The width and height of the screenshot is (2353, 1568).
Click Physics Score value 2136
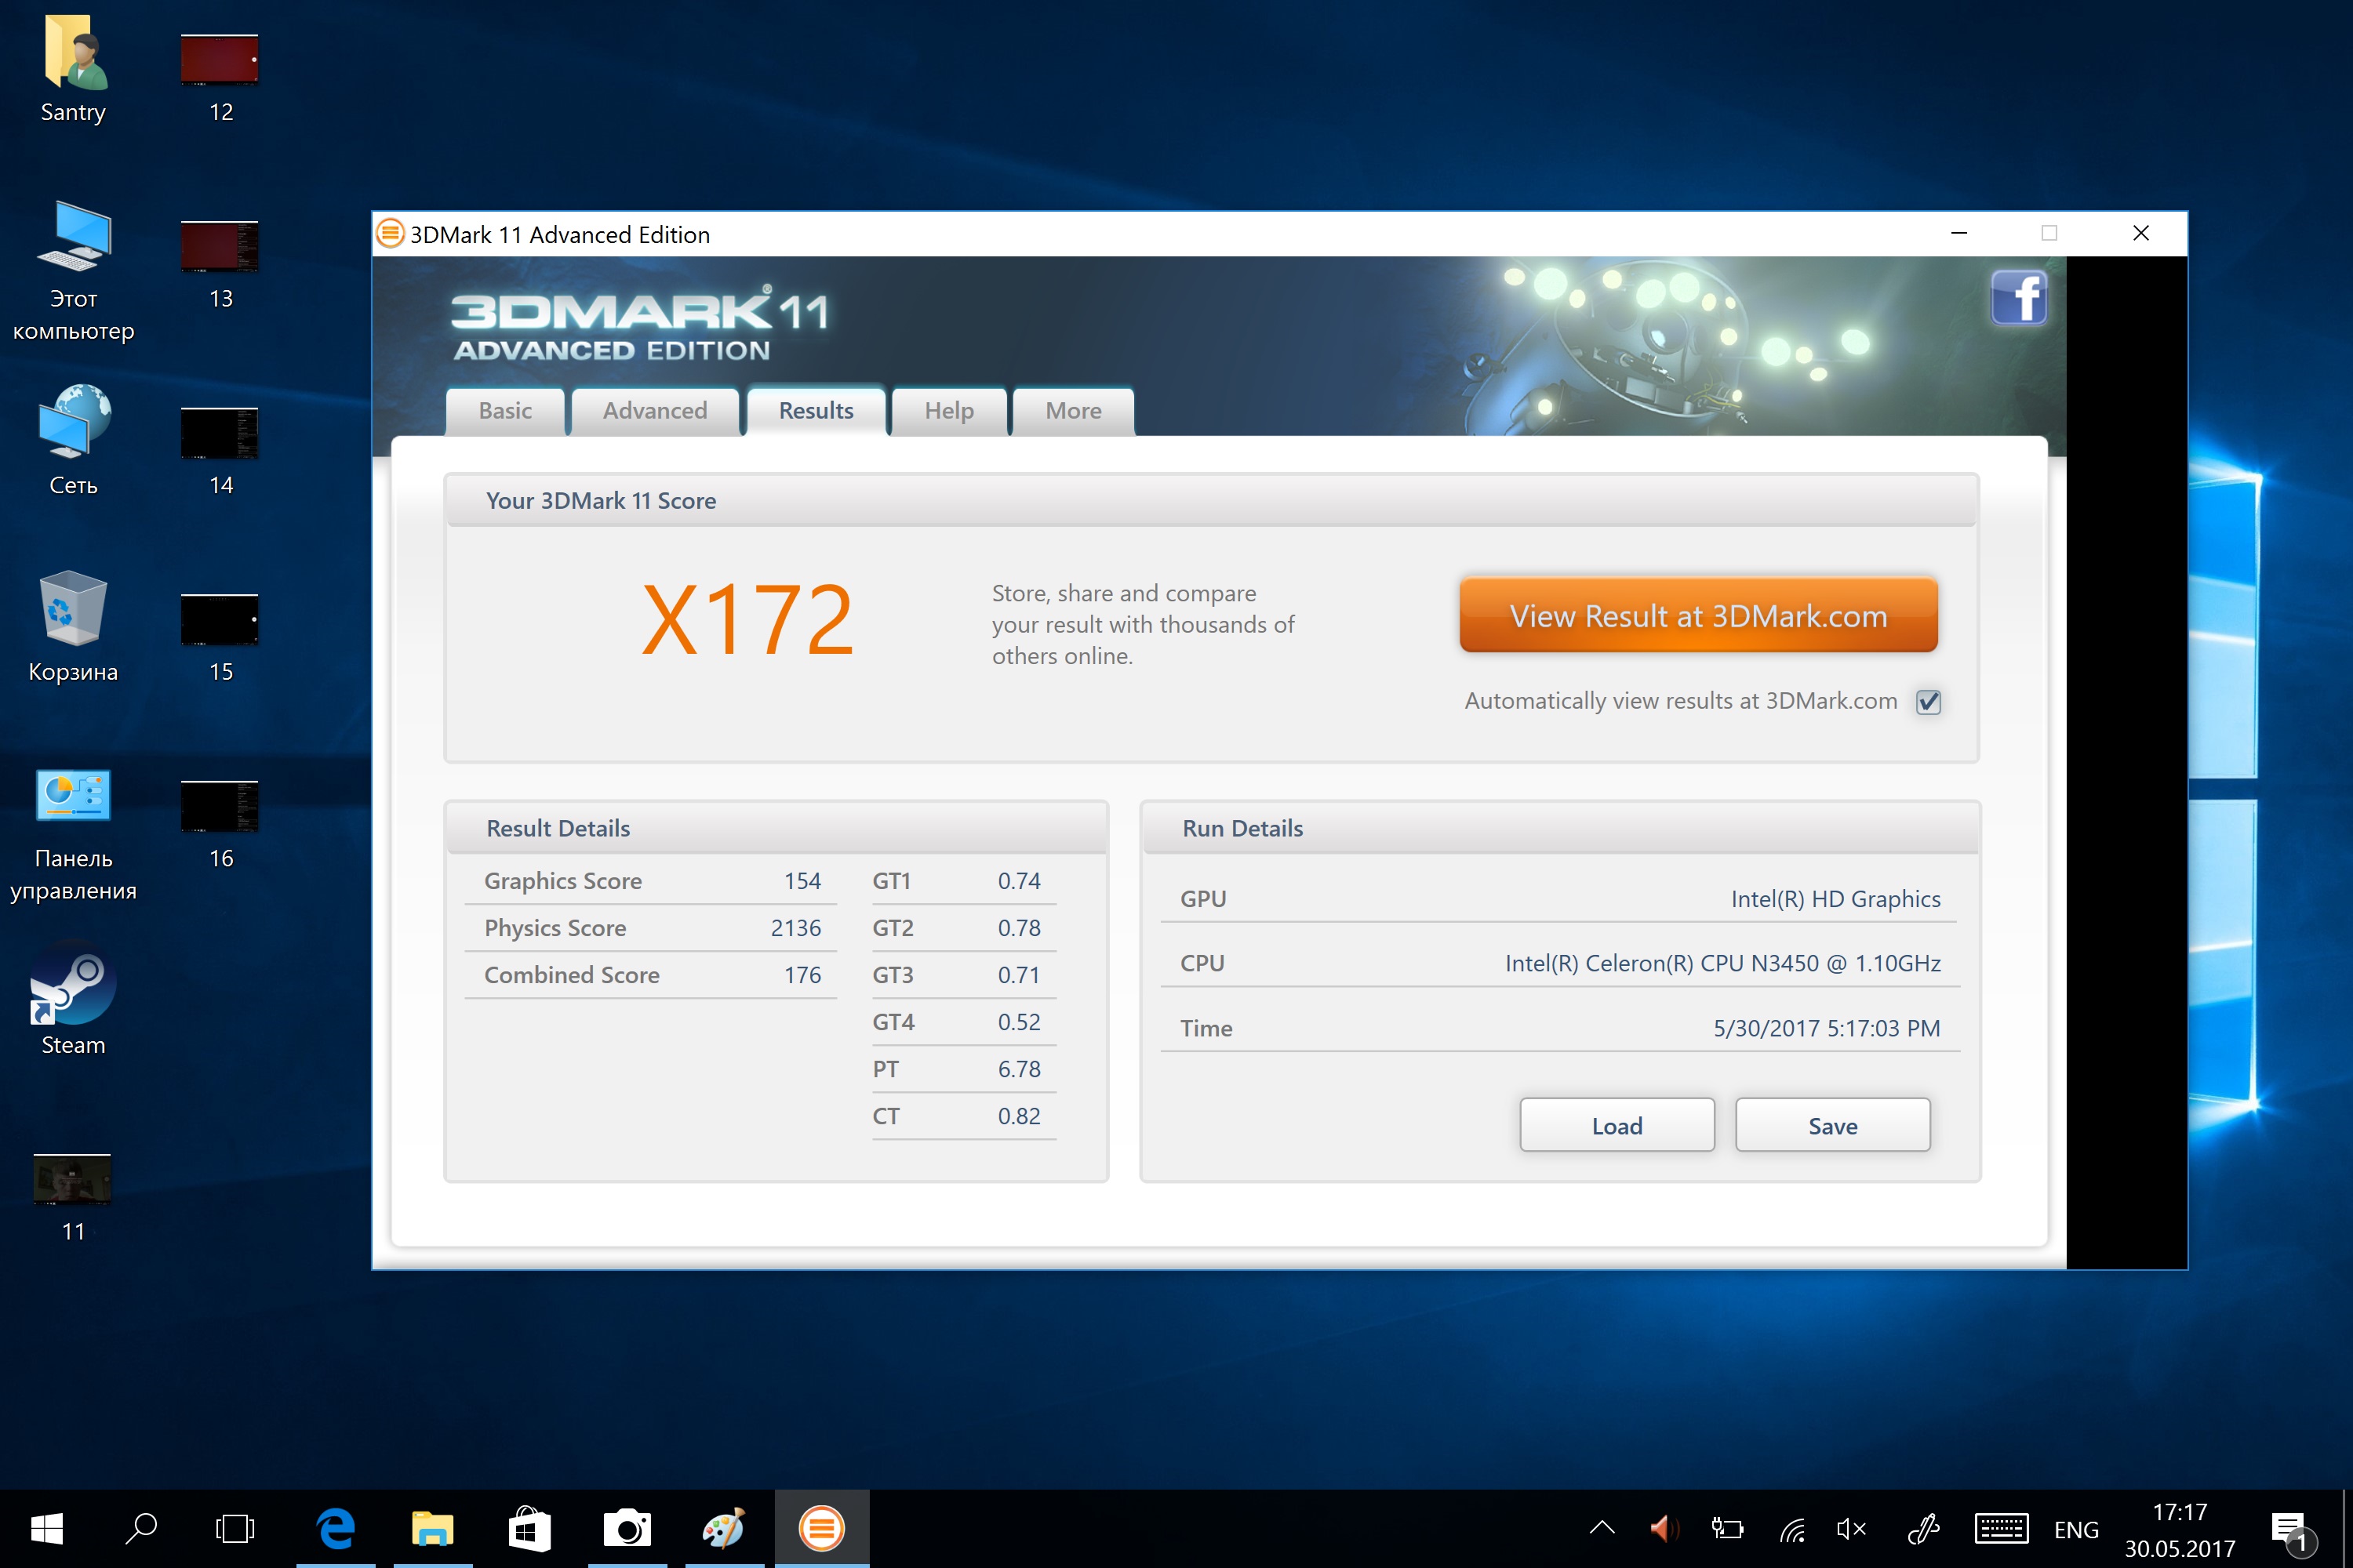click(x=795, y=928)
